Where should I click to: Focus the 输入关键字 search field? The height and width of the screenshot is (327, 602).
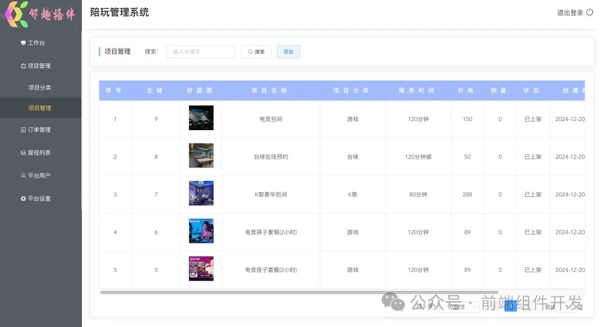click(201, 51)
